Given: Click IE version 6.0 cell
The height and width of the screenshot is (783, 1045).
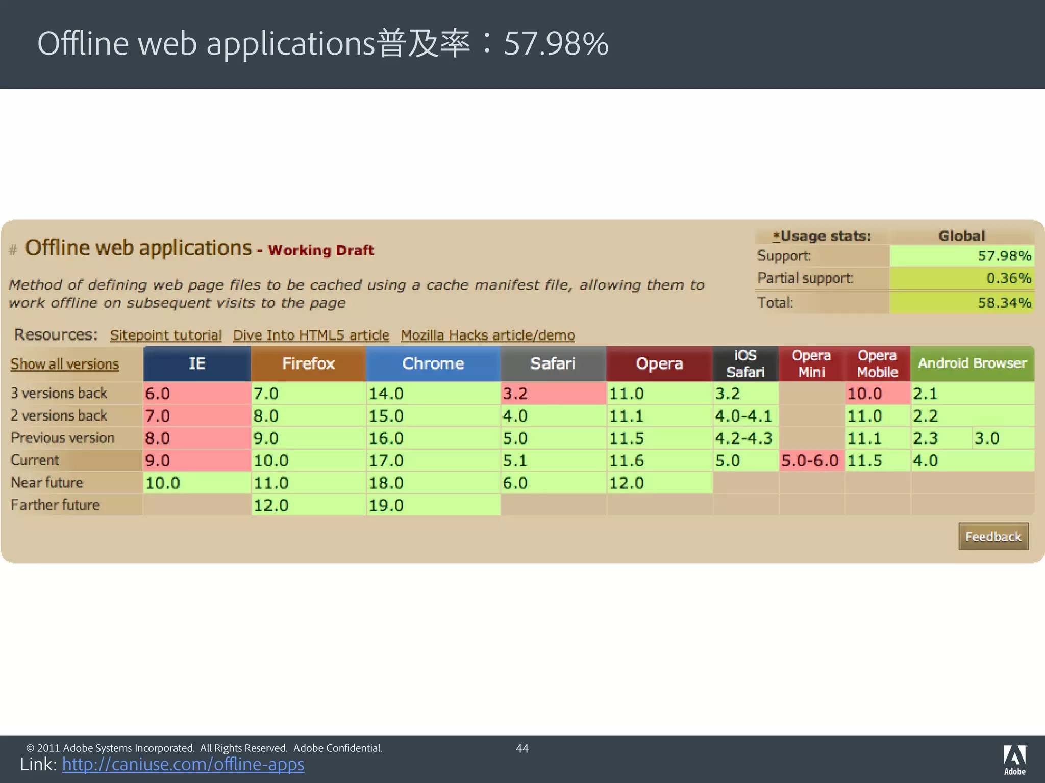Looking at the screenshot, I should pos(197,393).
